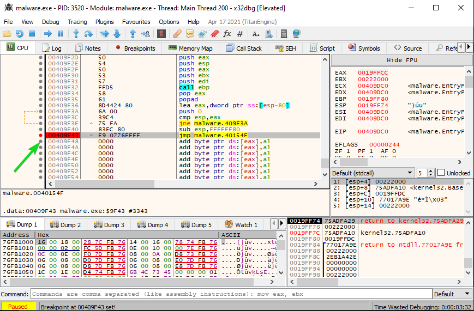Click the globe check-updates icon
474x311 pixels.
point(297,34)
